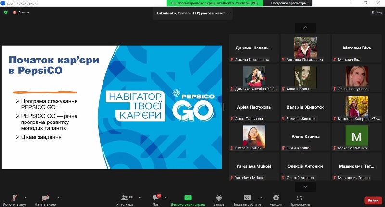The width and height of the screenshot is (385, 207).
Task: Click muted mic icon beside Мигович Віка label
Action: (334, 59)
